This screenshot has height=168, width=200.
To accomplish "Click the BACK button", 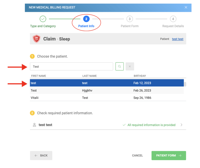I will point(41,155).
